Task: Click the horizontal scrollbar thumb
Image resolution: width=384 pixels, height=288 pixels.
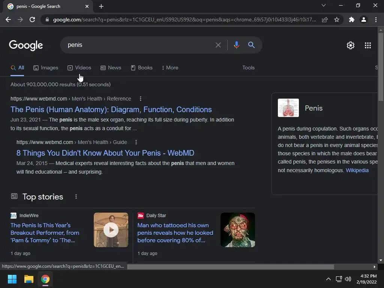Action: pos(231,267)
